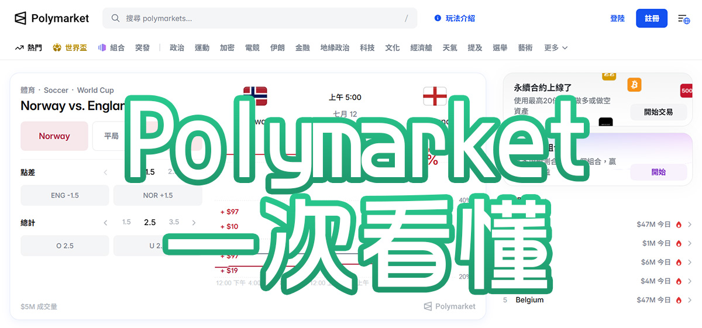Select the 3.5 total line
This screenshot has width=702, height=328.
[x=174, y=222]
